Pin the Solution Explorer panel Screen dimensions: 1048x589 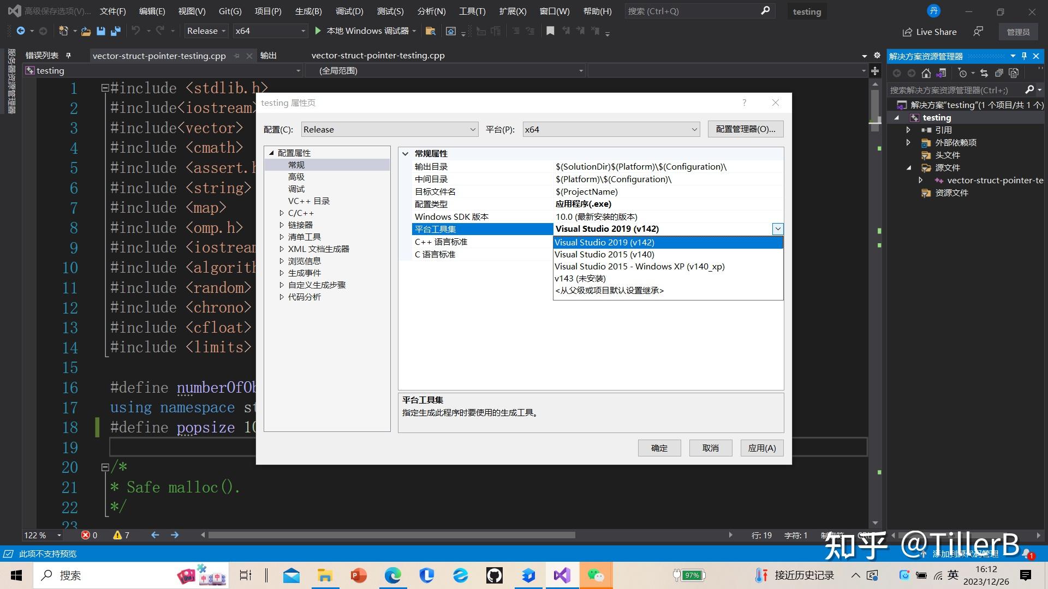coord(1025,56)
